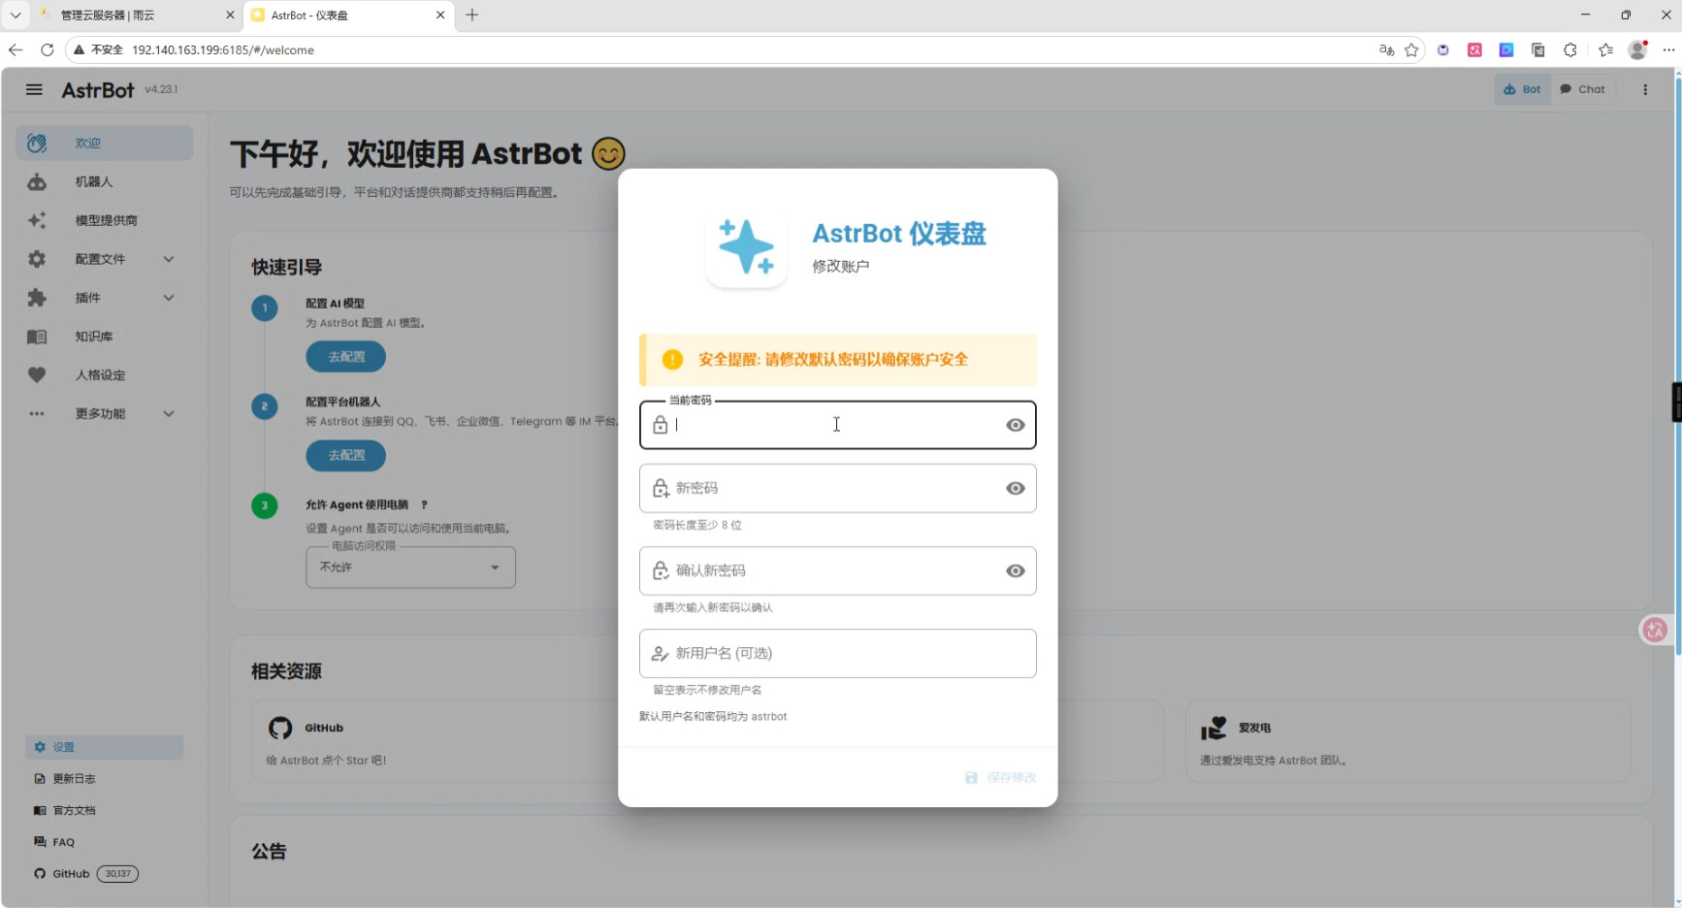The height and width of the screenshot is (908, 1682).
Task: Switch to Chat mode
Action: (x=1582, y=89)
